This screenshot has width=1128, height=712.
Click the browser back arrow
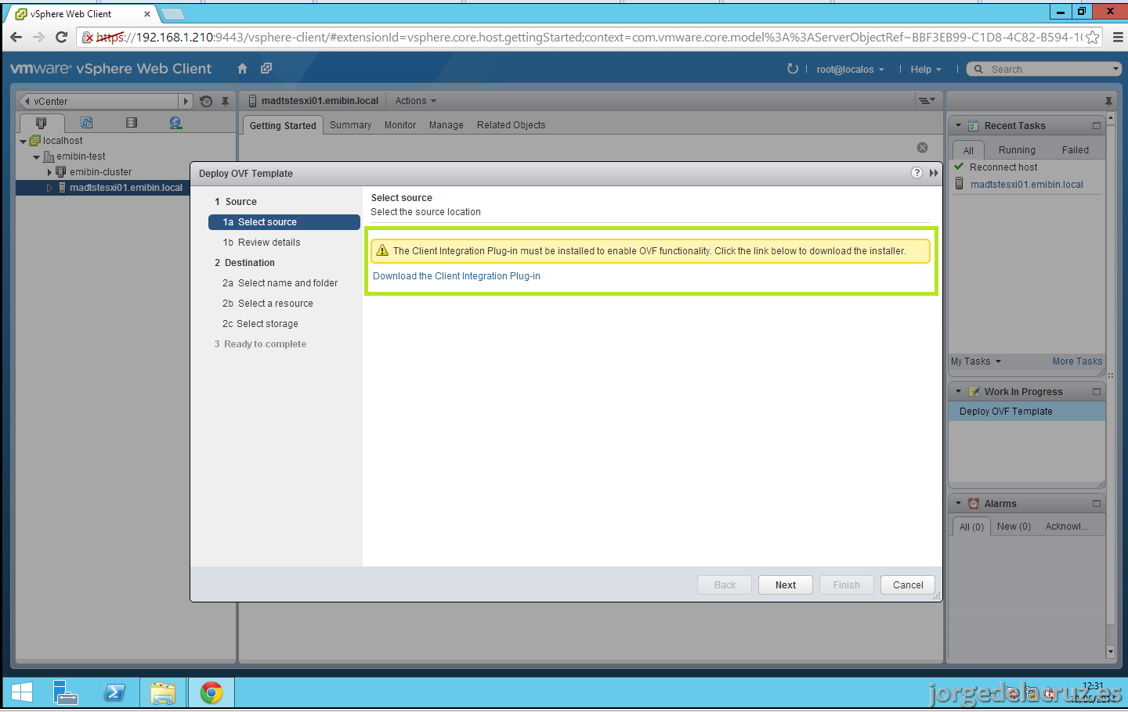pyautogui.click(x=16, y=37)
